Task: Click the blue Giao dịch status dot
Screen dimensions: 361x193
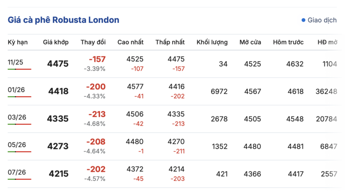Action: pyautogui.click(x=303, y=20)
